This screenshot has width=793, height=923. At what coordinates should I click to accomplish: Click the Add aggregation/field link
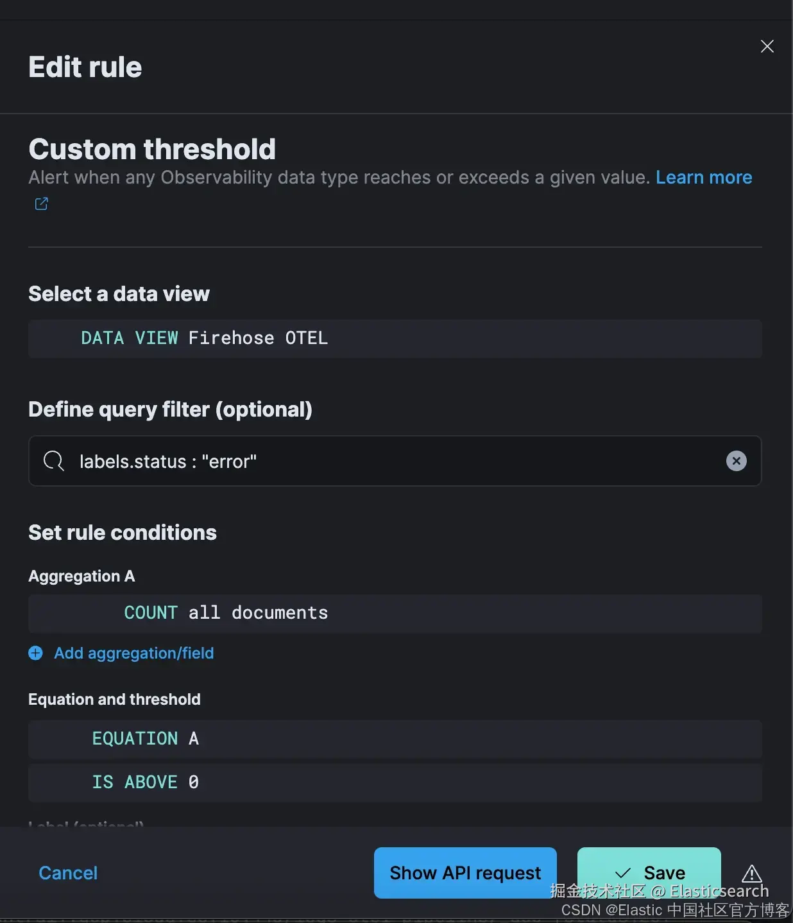[133, 653]
